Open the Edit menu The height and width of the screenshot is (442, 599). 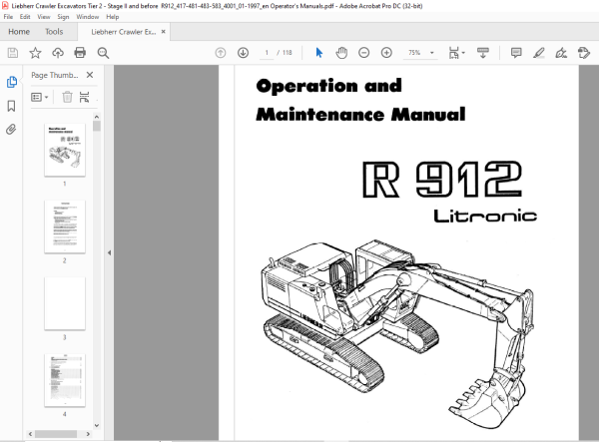point(25,17)
